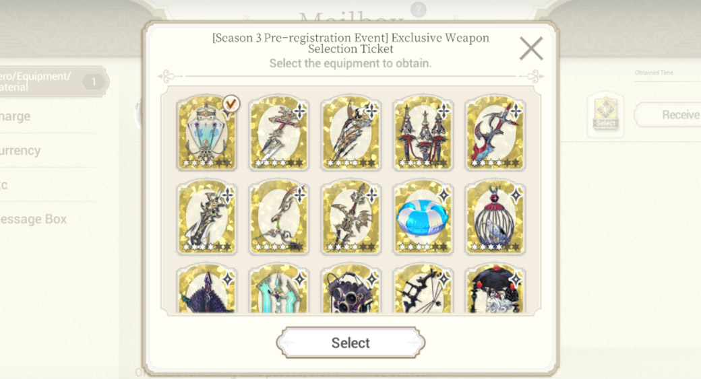This screenshot has height=379, width=701.
Task: Choose the red cross-hilt sword weapon
Action: tap(279, 133)
